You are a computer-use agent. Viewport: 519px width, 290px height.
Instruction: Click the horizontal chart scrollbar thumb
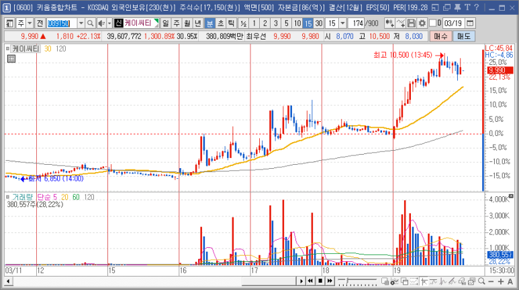coord(269,281)
